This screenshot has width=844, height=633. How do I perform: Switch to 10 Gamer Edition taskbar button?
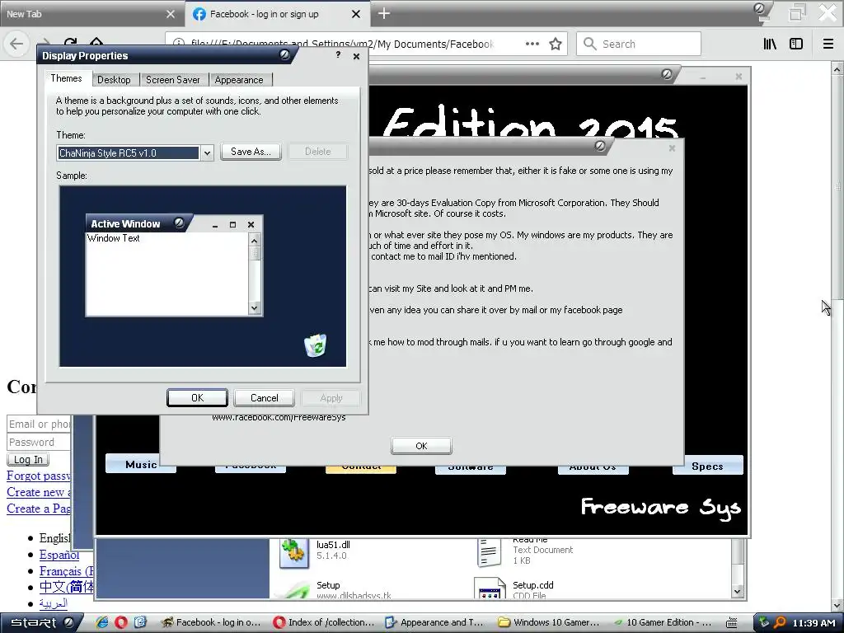[x=663, y=622]
